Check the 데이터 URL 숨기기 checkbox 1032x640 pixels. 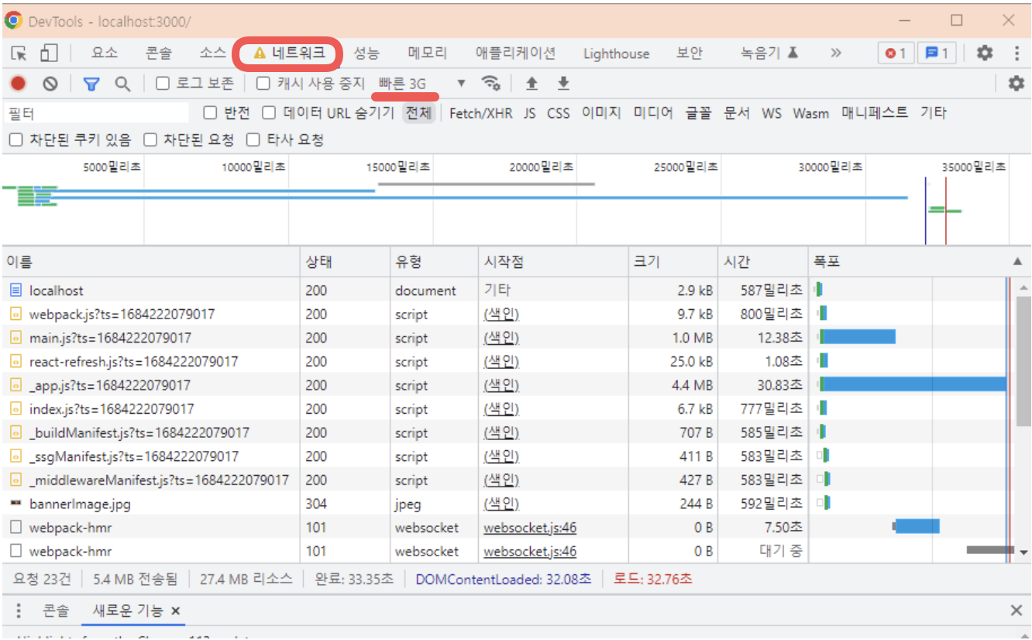point(269,113)
